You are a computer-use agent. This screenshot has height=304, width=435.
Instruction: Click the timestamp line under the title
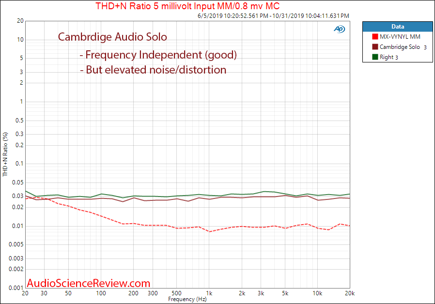(x=273, y=16)
